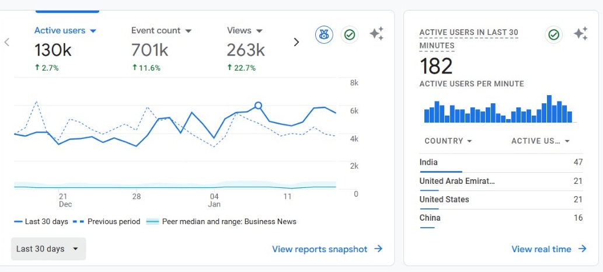Go to next metrics with right chevron

[x=296, y=42]
